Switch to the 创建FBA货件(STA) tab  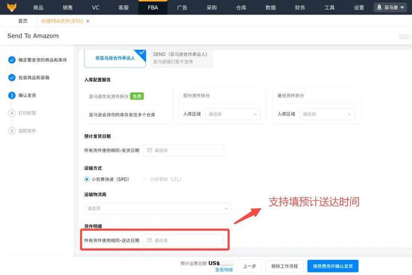(x=62, y=21)
